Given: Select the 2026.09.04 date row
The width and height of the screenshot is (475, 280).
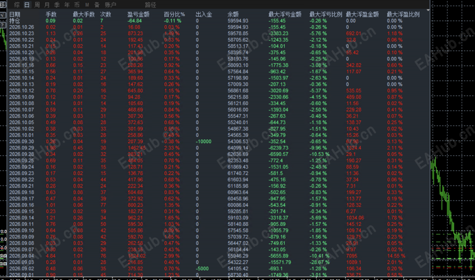Looking at the screenshot, I should point(22,256).
